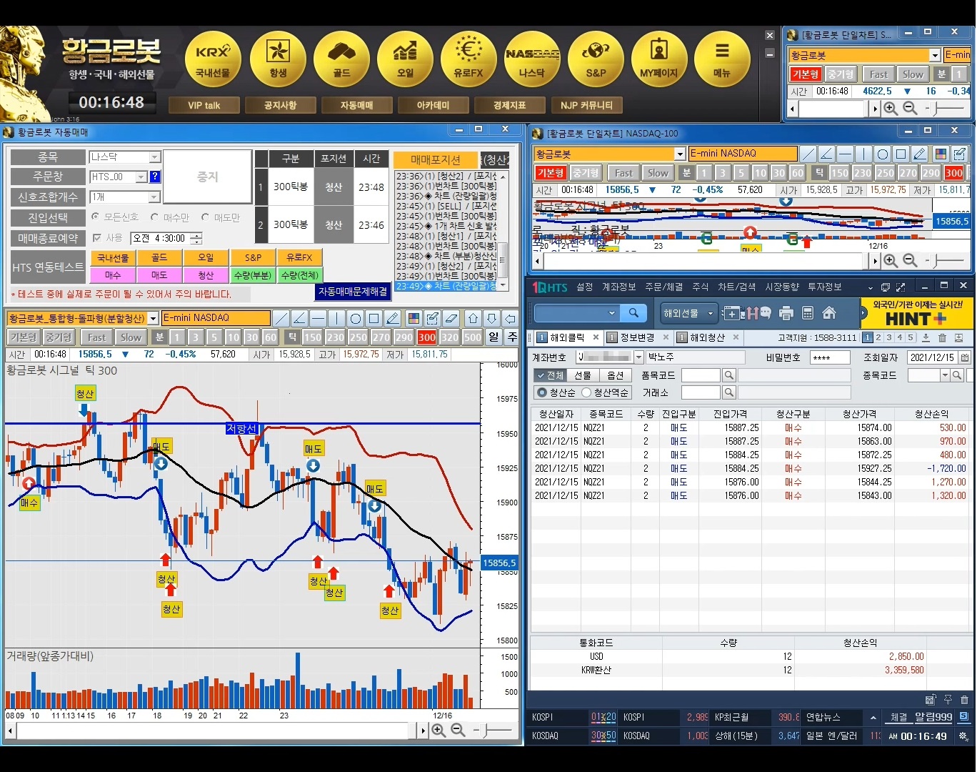Click up arrow icon in main chart toolbar

(x=473, y=318)
